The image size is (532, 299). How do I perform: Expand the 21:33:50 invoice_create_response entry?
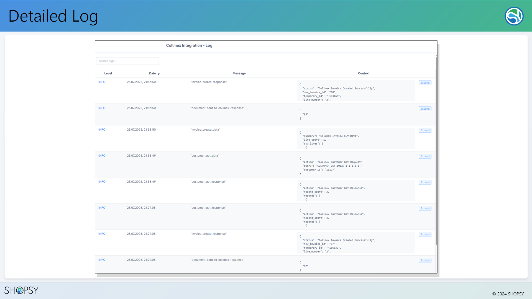(425, 83)
